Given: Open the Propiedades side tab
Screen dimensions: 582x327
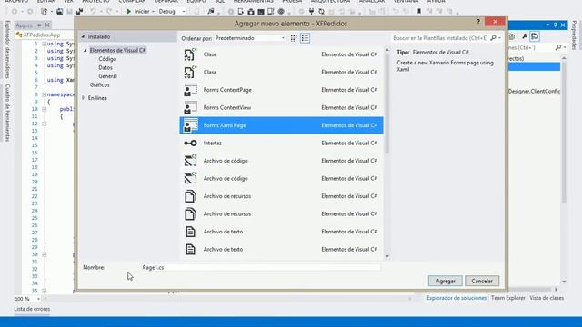Looking at the screenshot, I should pos(574,35).
